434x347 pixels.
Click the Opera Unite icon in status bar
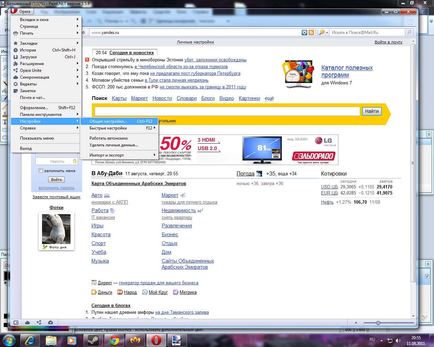click(39, 323)
